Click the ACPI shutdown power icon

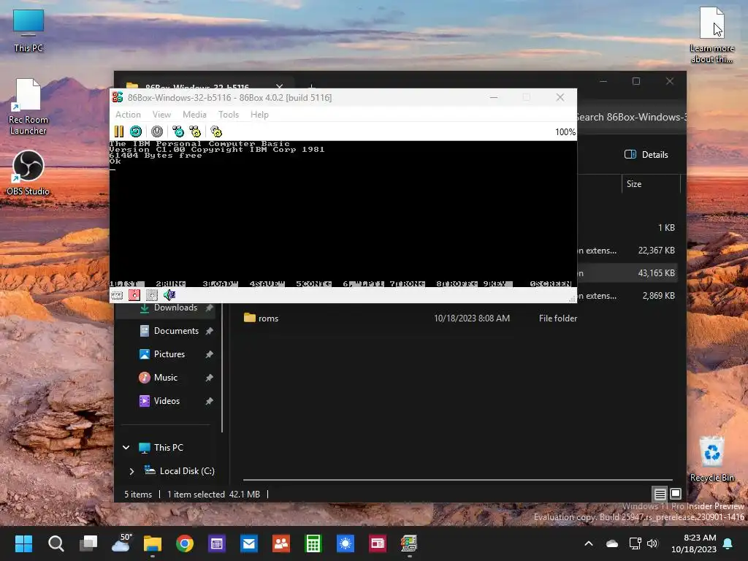coord(157,131)
